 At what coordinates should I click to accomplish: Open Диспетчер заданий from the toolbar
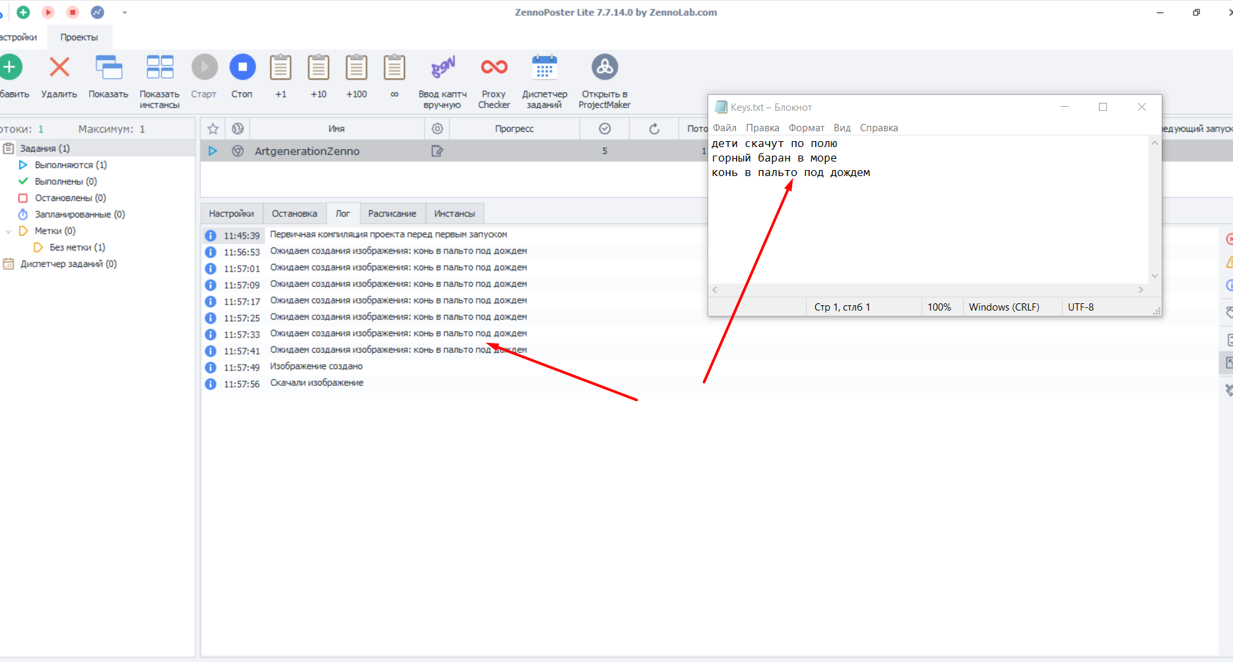[x=545, y=82]
